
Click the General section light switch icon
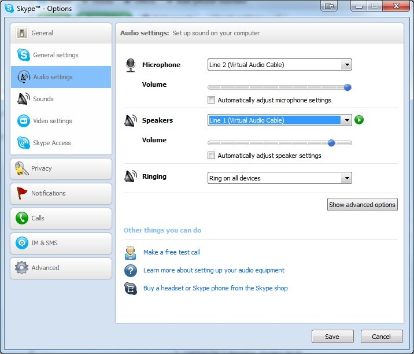pyautogui.click(x=21, y=33)
